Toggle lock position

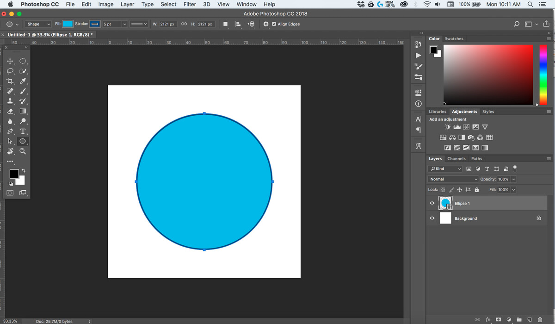point(460,190)
